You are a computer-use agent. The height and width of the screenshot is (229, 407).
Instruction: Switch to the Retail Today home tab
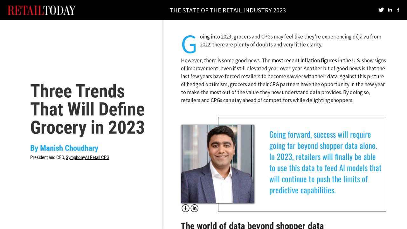pyautogui.click(x=41, y=10)
